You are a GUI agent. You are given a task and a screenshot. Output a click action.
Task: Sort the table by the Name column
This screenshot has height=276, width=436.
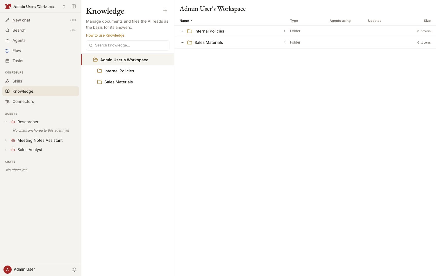point(184,21)
